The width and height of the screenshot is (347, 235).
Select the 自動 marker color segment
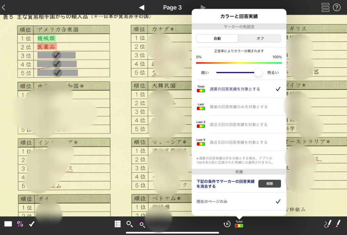(x=217, y=38)
